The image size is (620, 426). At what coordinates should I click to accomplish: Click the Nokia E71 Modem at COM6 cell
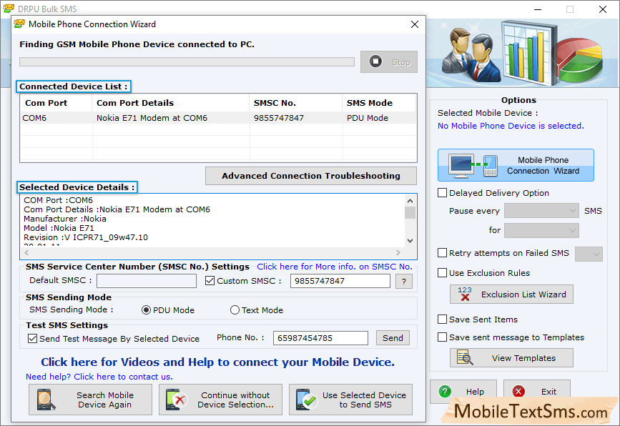click(152, 118)
